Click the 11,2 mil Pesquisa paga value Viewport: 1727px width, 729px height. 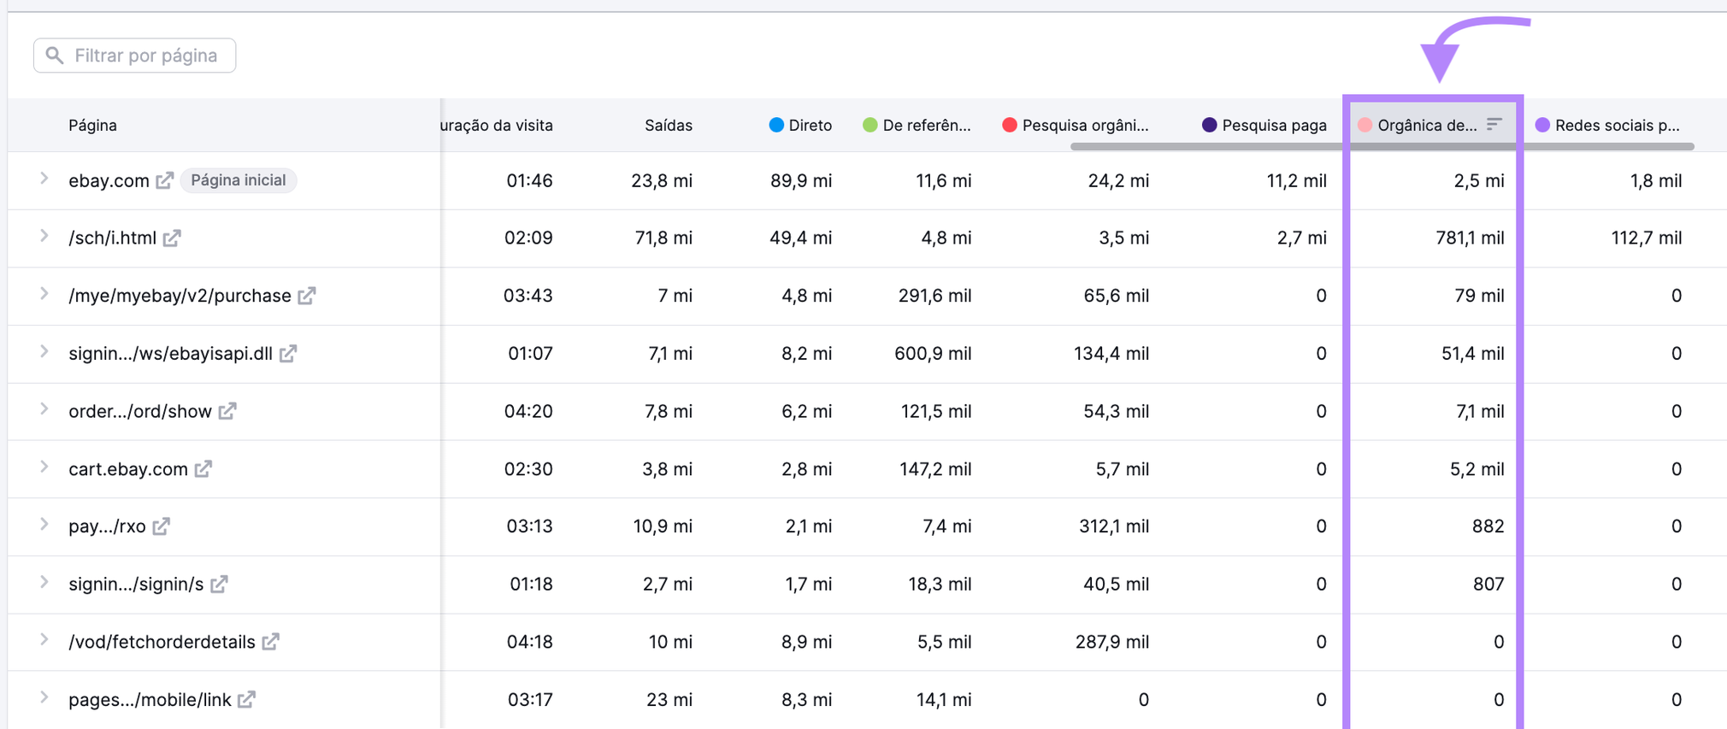1297,180
